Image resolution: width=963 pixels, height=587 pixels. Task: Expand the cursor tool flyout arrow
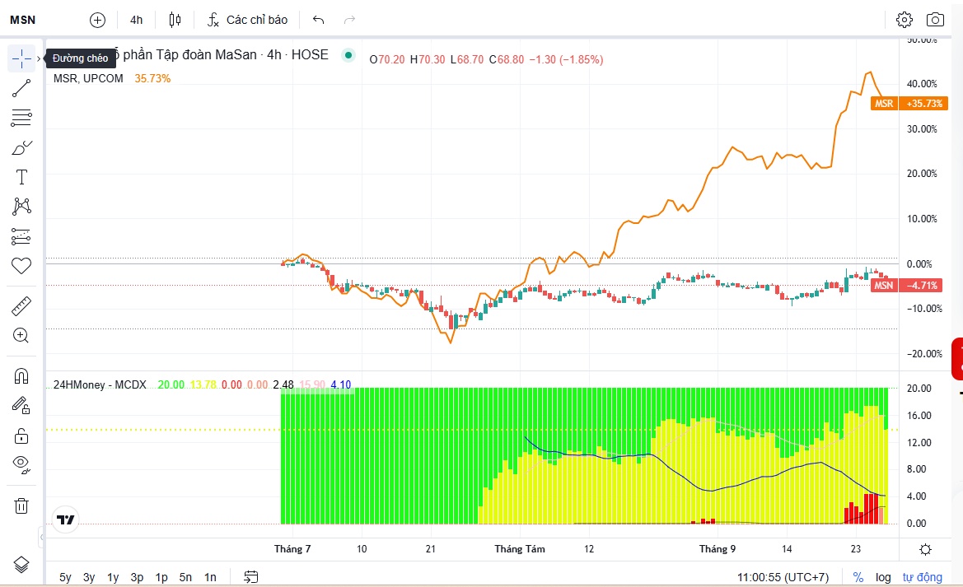[39, 58]
